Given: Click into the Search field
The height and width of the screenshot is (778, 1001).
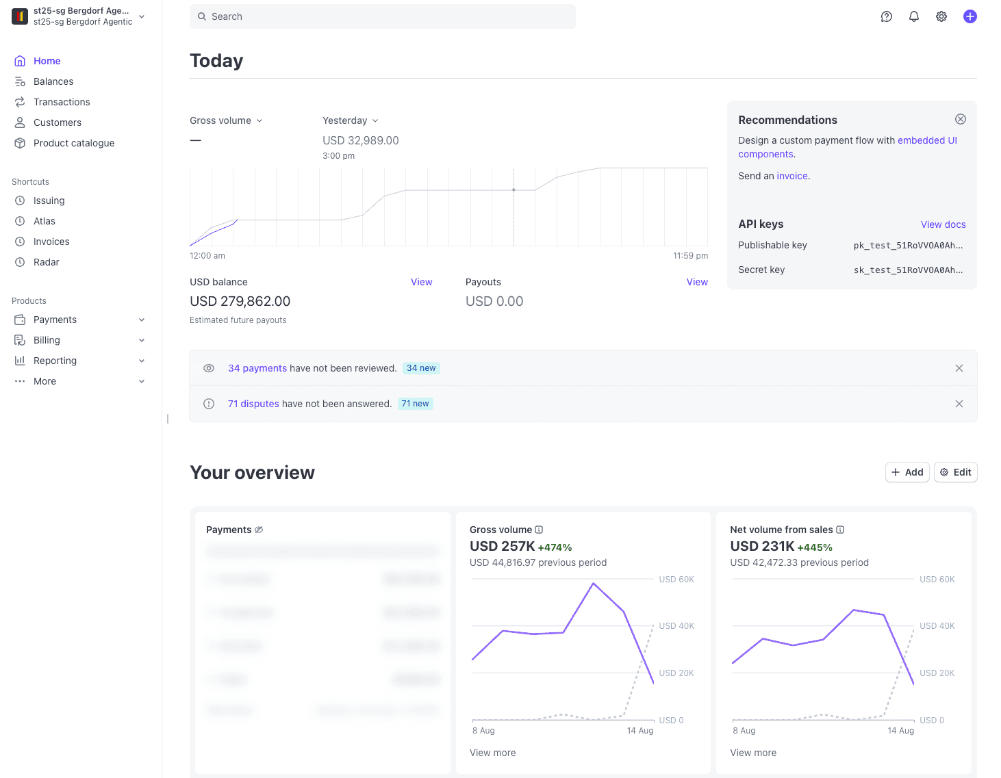Looking at the screenshot, I should click(382, 16).
